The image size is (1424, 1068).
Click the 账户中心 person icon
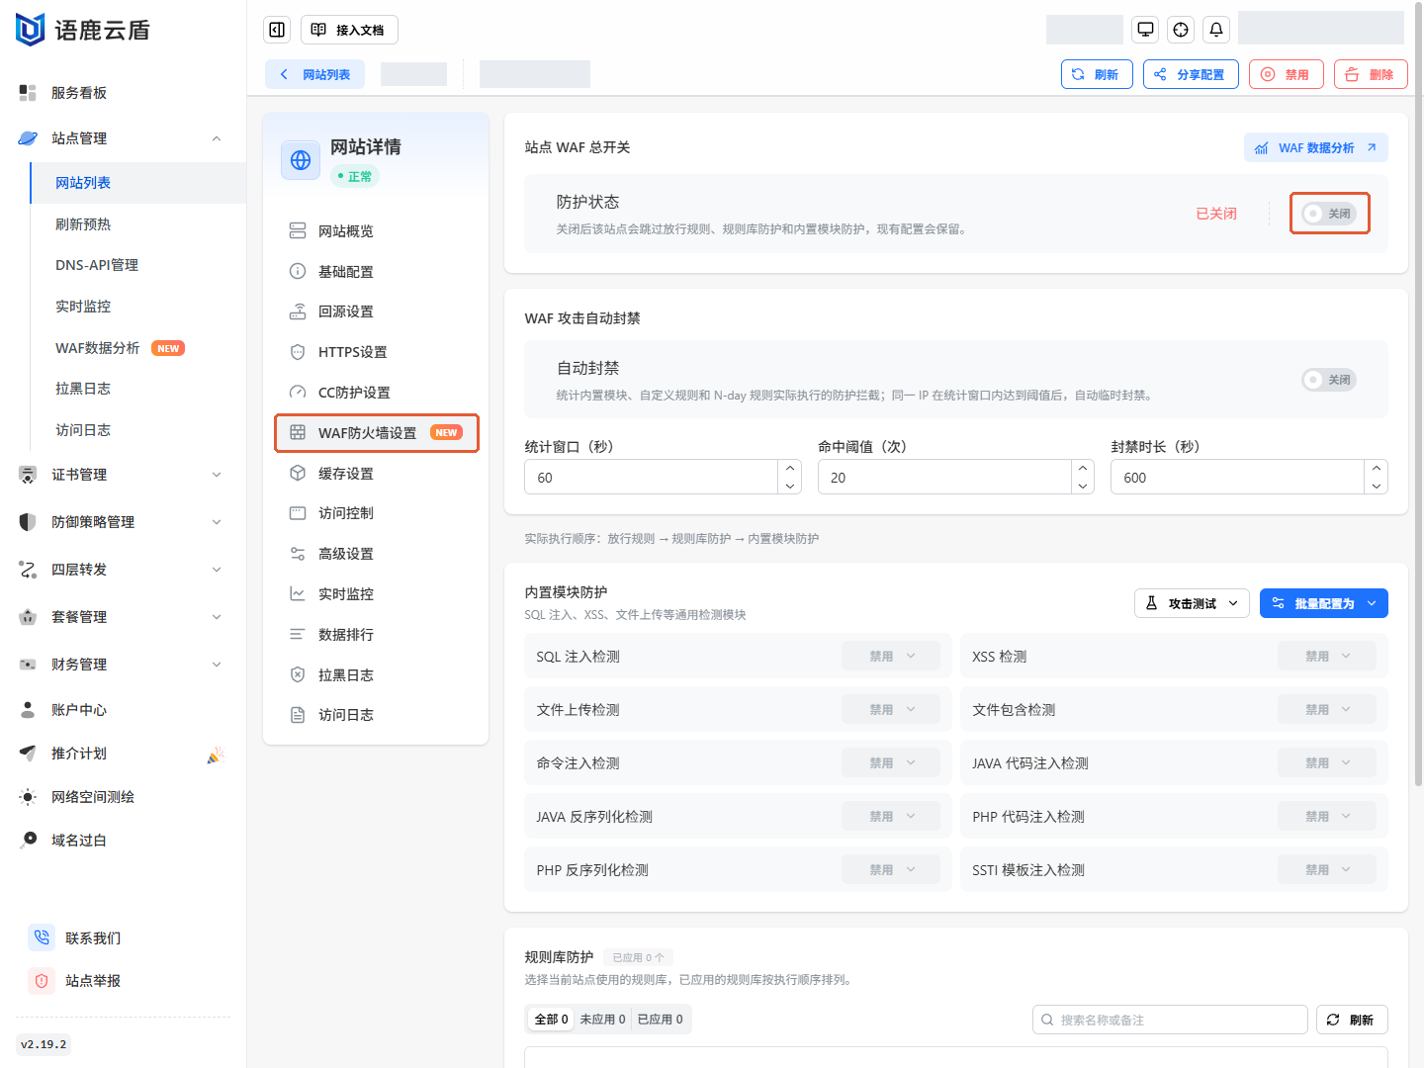[28, 710]
